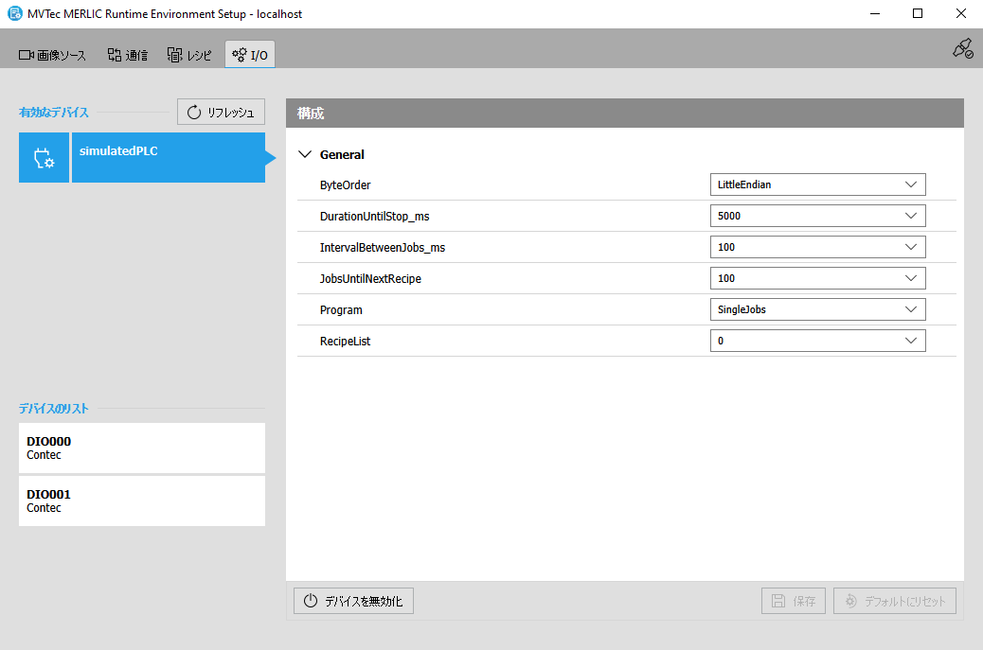Click the MVTec MERLIC app icon in title bar
Screen dimensions: 983x650
14,14
